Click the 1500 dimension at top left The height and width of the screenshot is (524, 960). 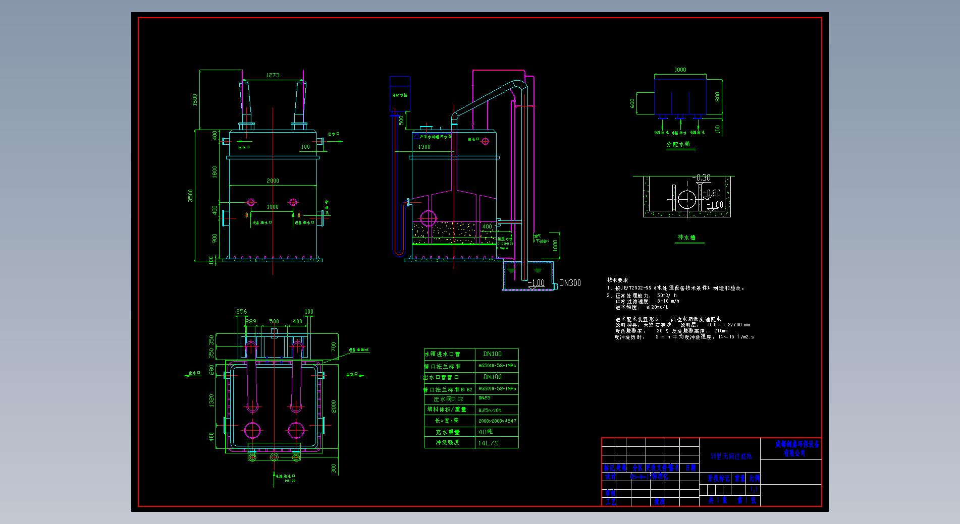[195, 100]
